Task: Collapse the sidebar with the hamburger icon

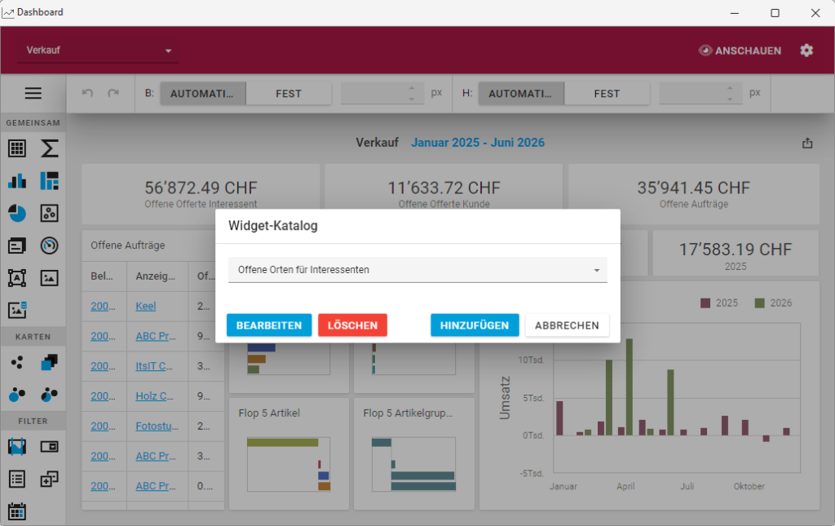Action: coord(33,93)
